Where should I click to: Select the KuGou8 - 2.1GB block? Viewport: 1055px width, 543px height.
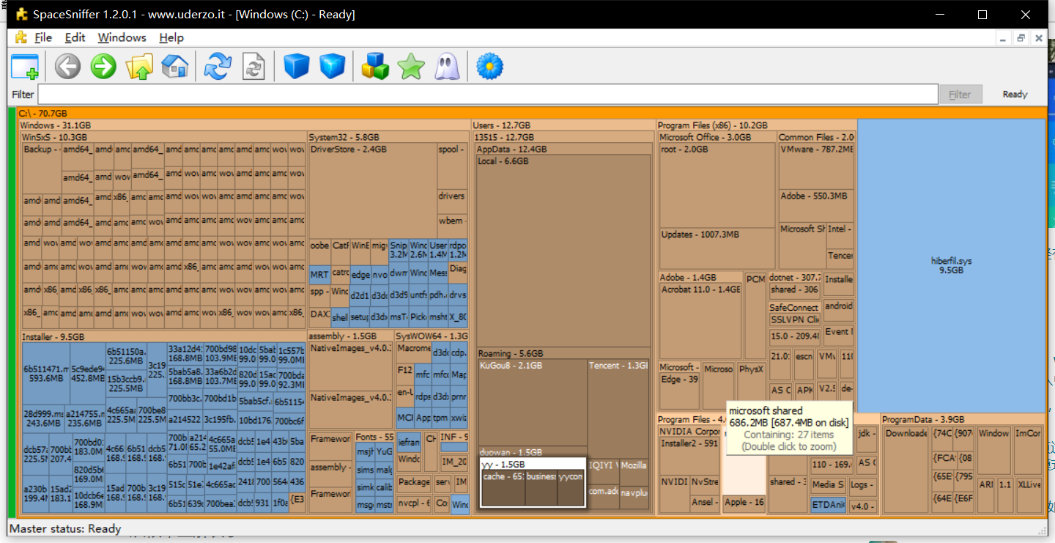[x=533, y=402]
